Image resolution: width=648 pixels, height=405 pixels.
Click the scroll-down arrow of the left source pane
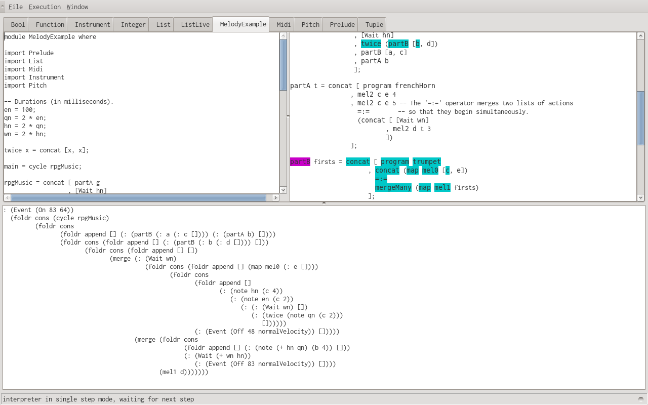[x=283, y=190]
